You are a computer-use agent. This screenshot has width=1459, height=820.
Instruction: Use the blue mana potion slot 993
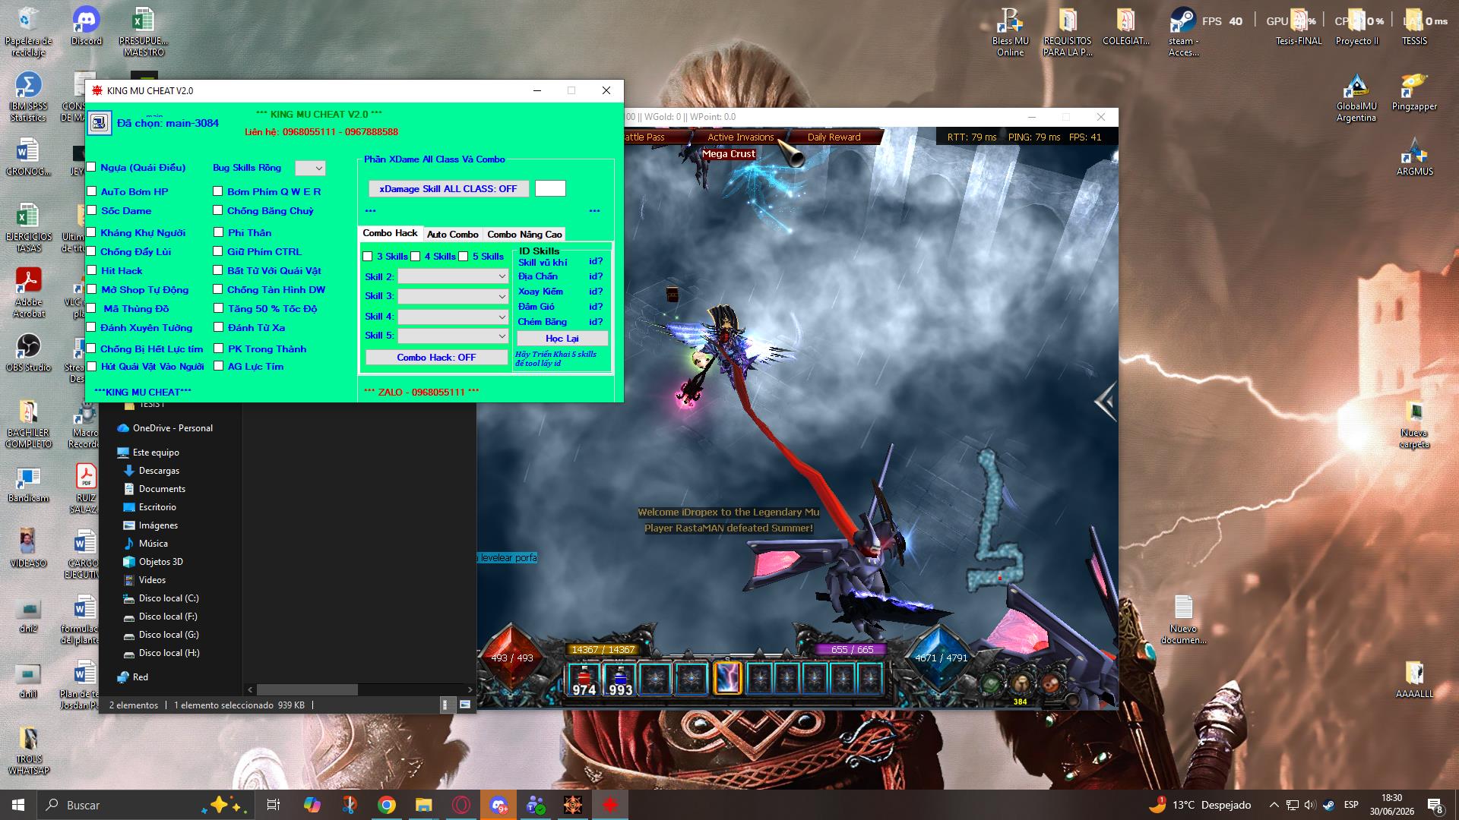pos(619,679)
